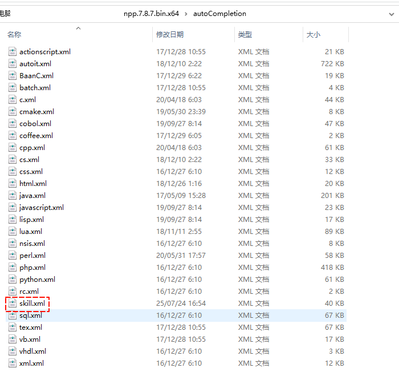Screen dimensions: 399x376
Task: Sort files by 大小 column header
Action: point(313,35)
